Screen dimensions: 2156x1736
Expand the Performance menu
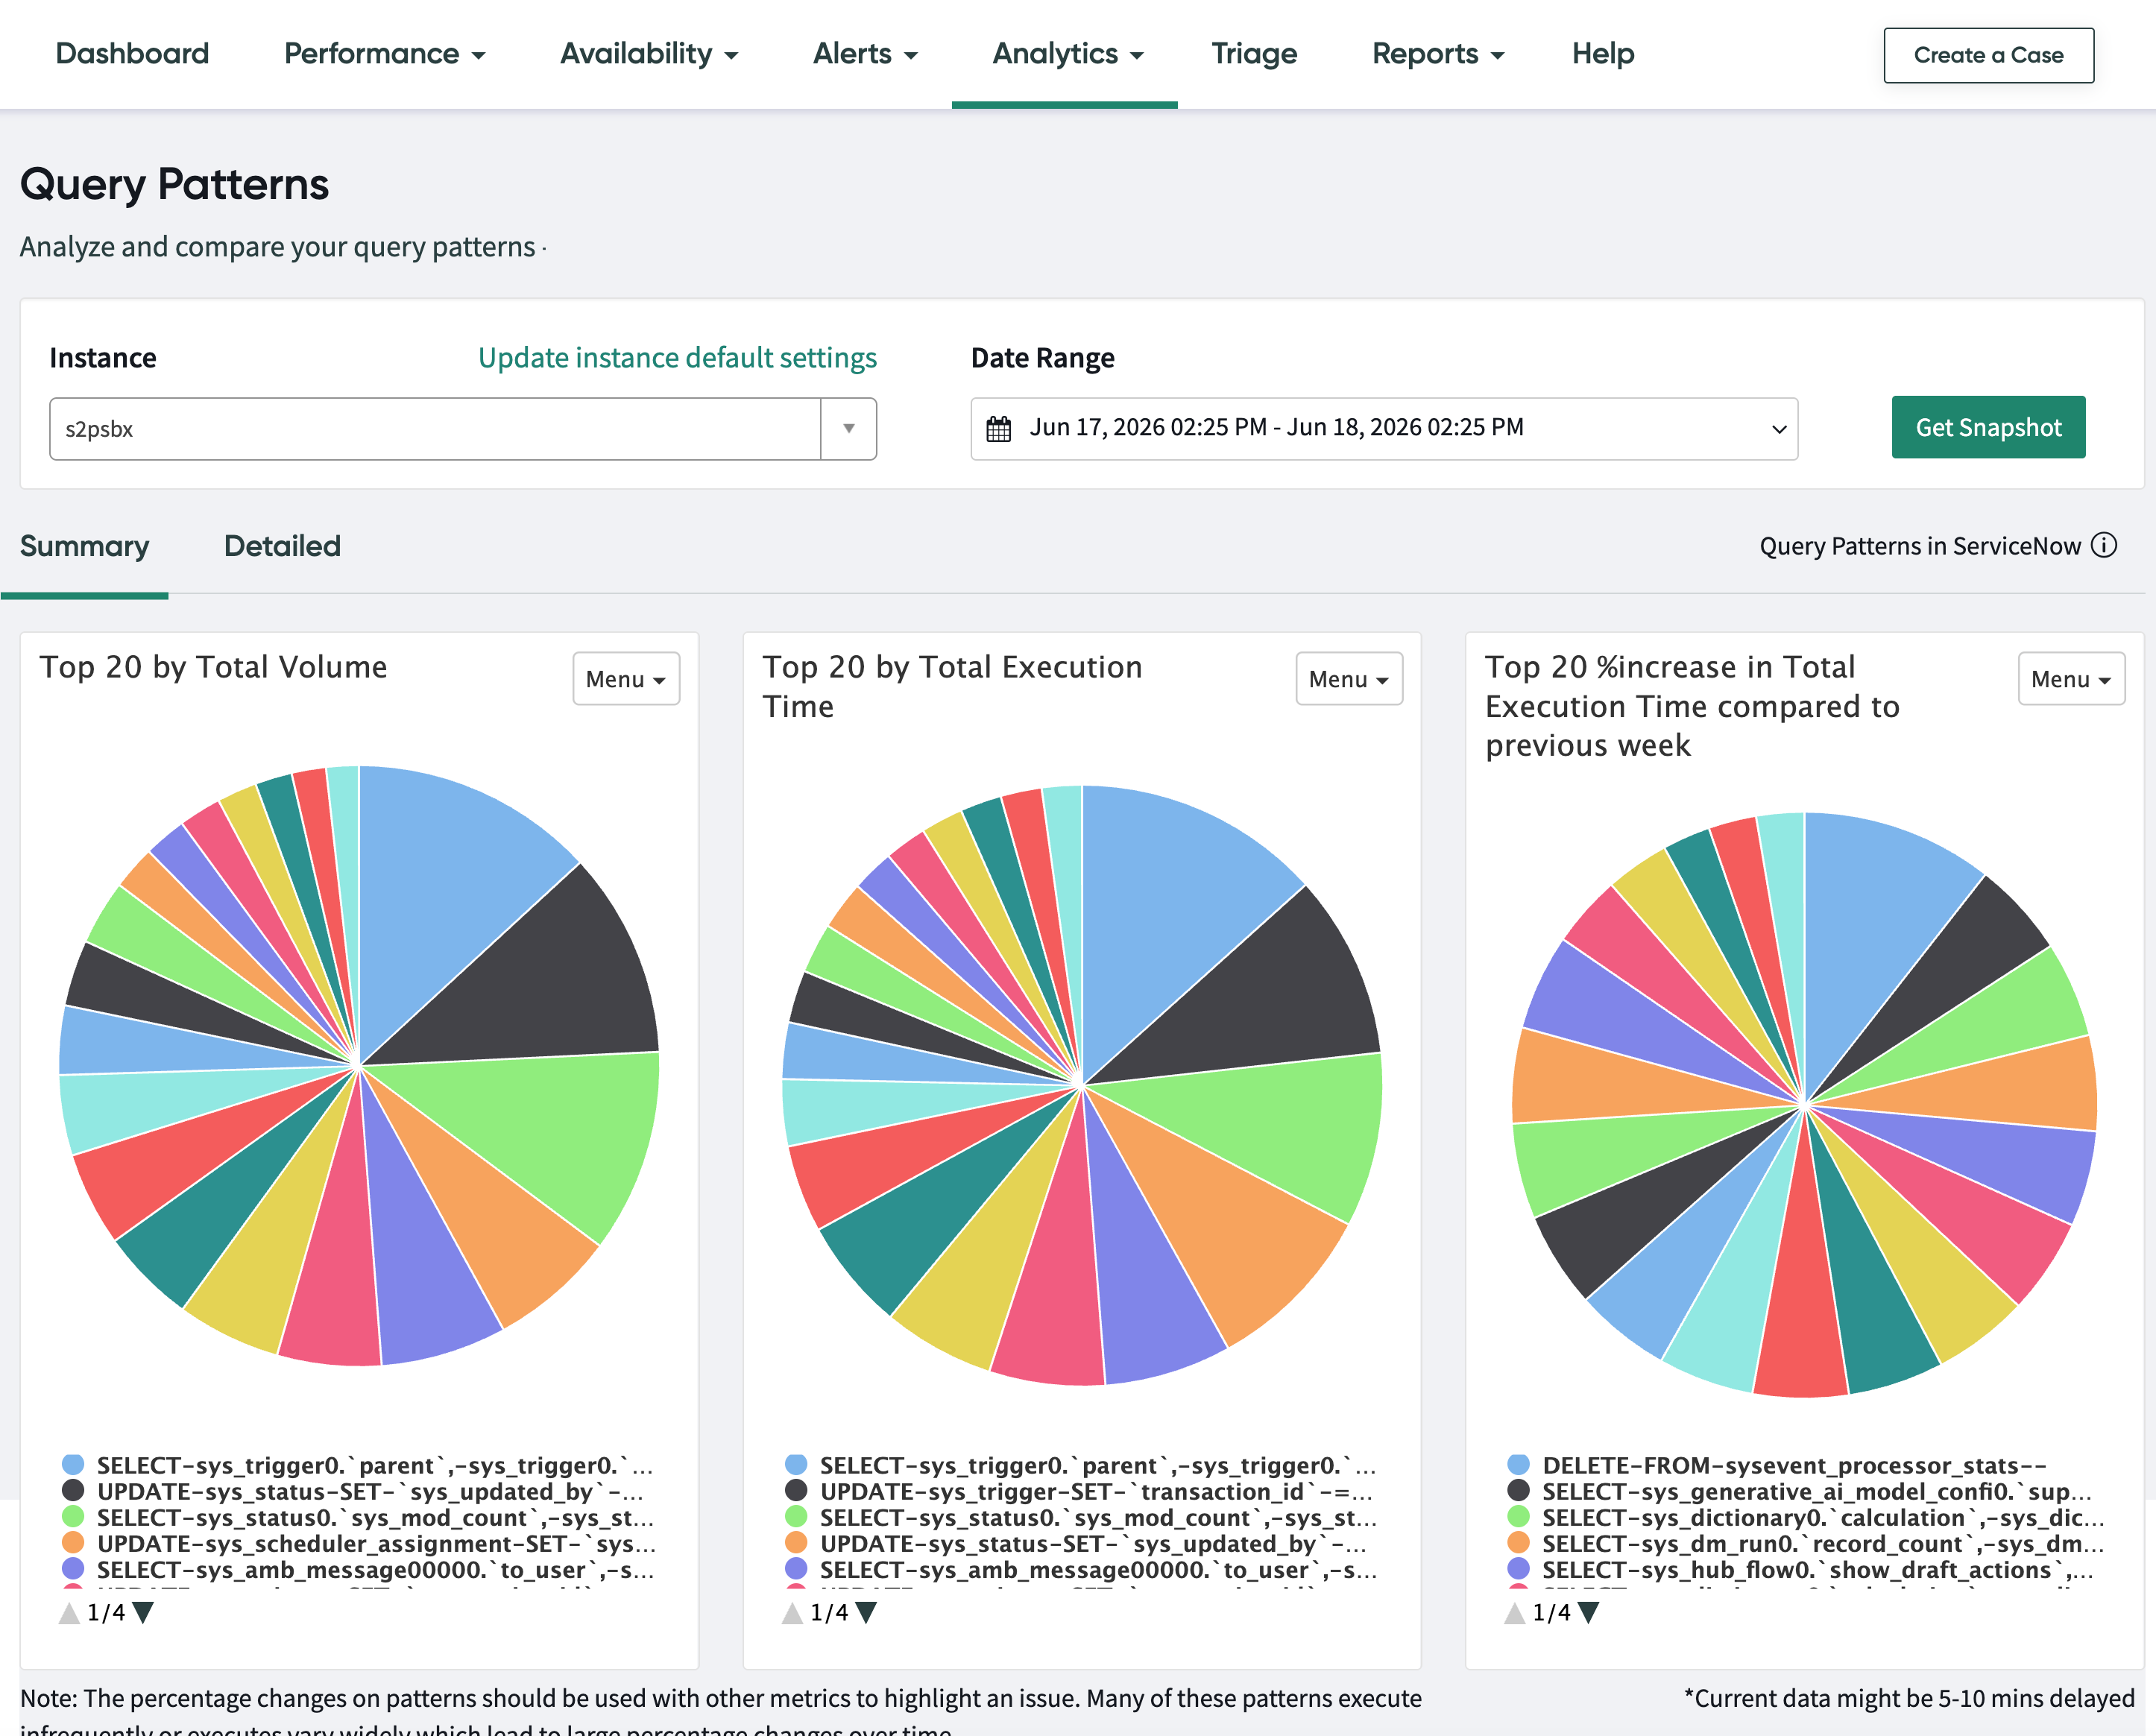(x=384, y=54)
